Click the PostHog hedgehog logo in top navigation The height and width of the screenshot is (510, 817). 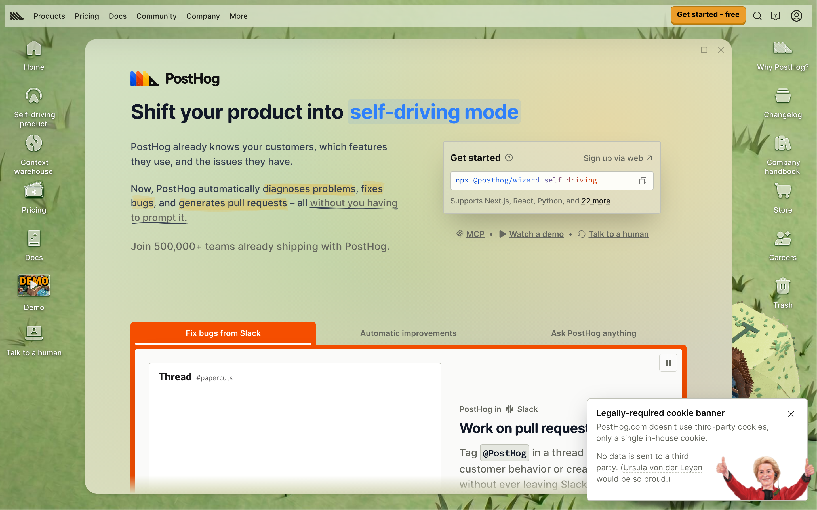click(x=16, y=16)
